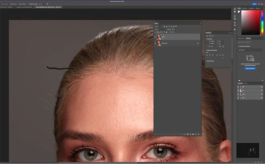Lock layer position icon
Image resolution: width=265 pixels, height=164 pixels.
click(162, 32)
